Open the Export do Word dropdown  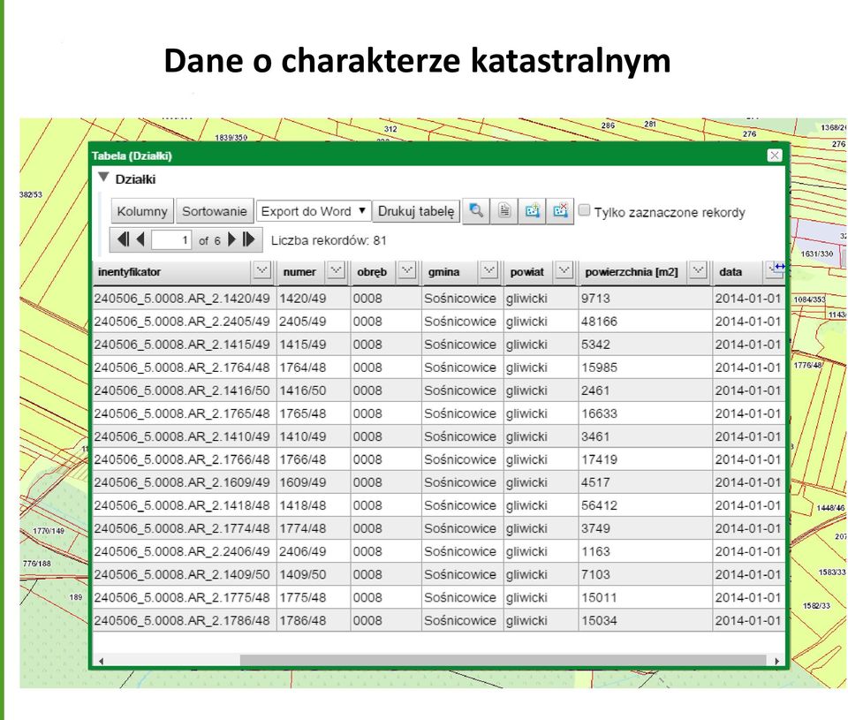click(x=314, y=211)
